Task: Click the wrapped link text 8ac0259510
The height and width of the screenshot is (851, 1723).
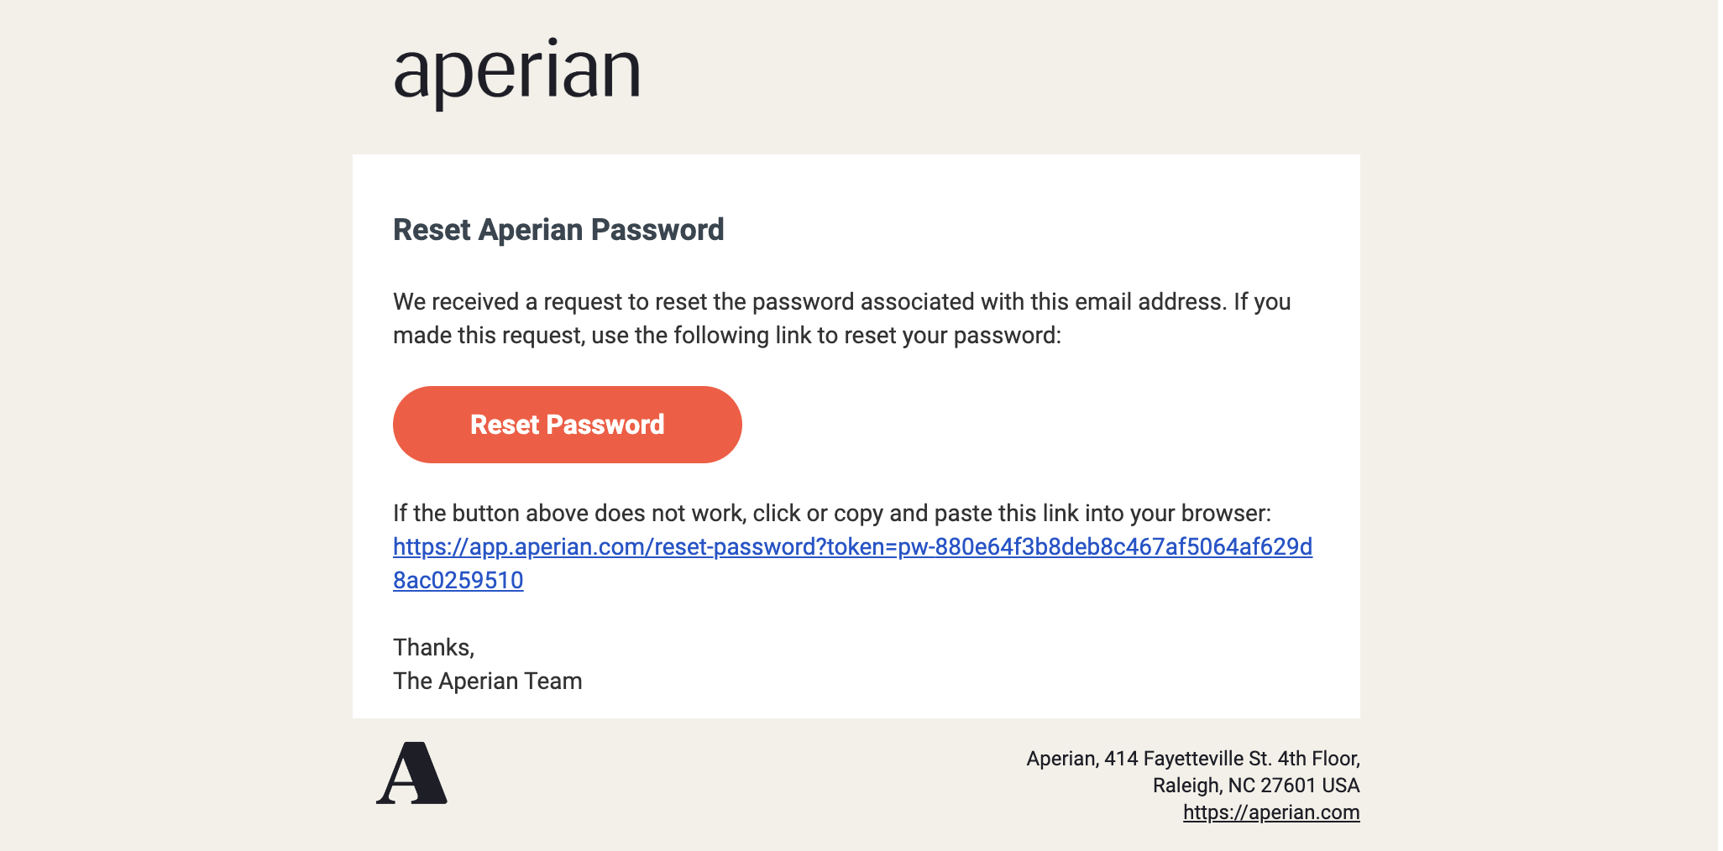Action: tap(458, 581)
